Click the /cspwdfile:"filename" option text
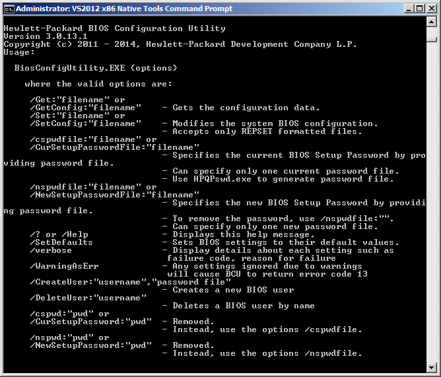Viewport: 441px width, 377px height. (x=86, y=139)
